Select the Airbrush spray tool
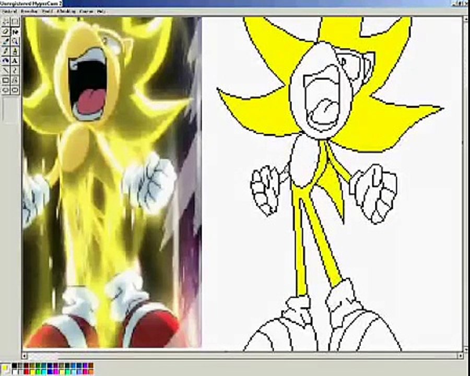Viewport: 470px width, 376px height. [6, 61]
